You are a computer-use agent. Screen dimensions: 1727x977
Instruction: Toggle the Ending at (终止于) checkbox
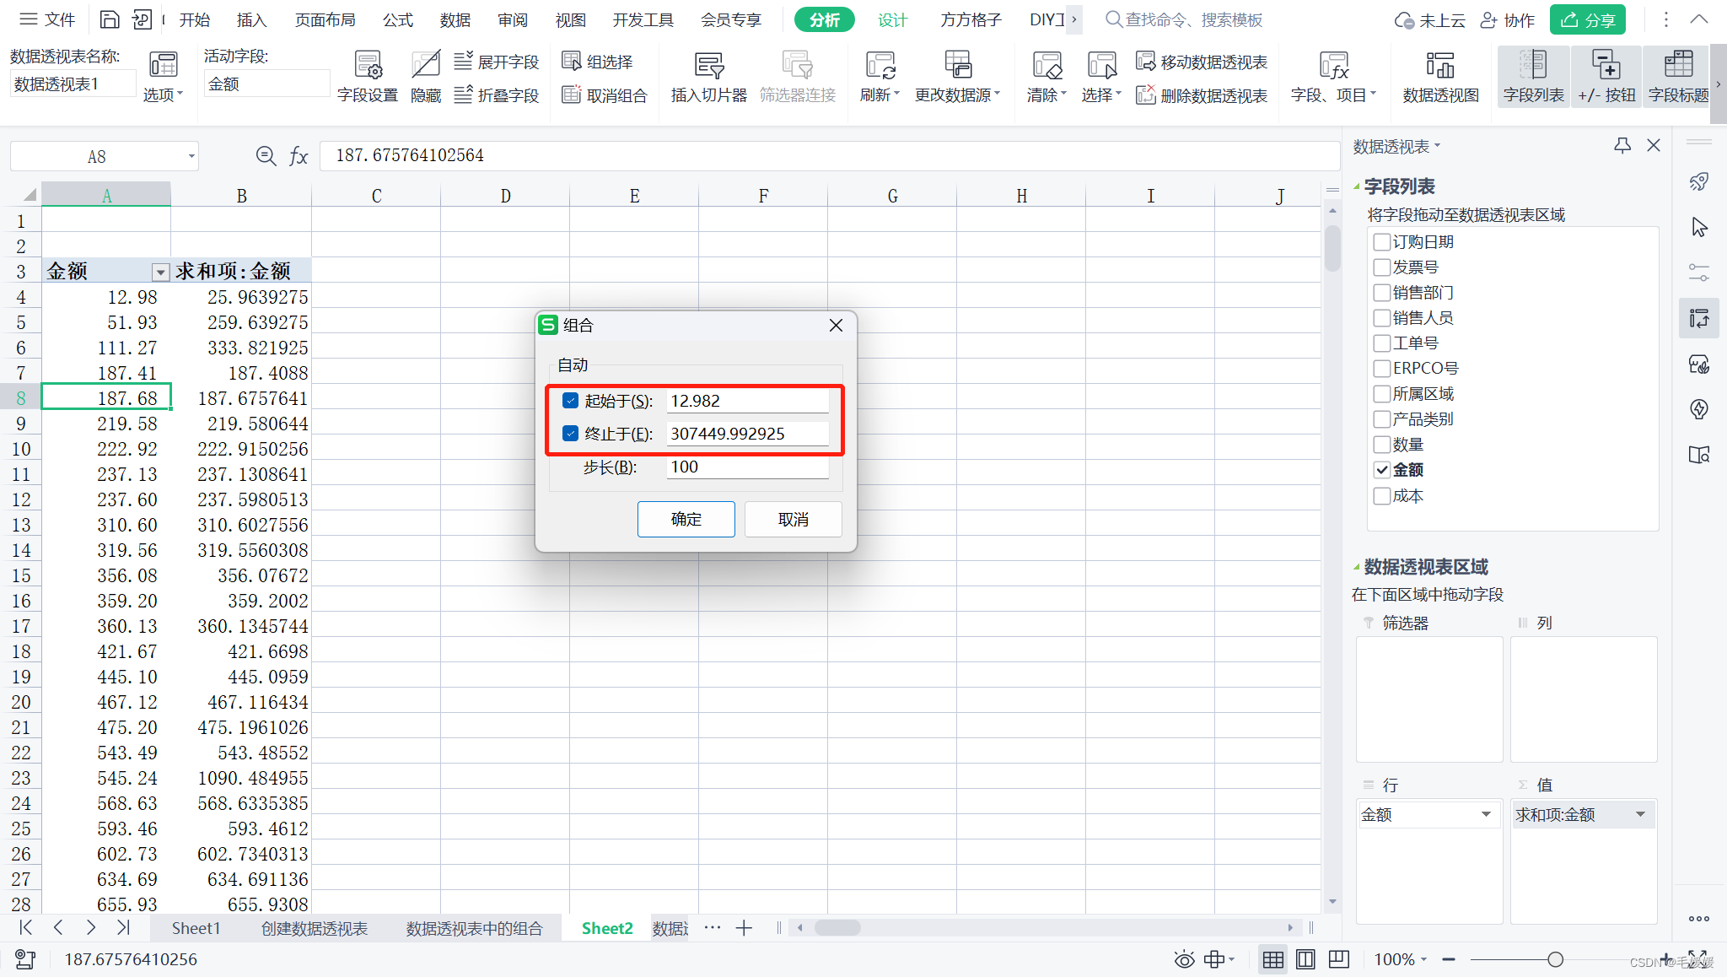570,434
